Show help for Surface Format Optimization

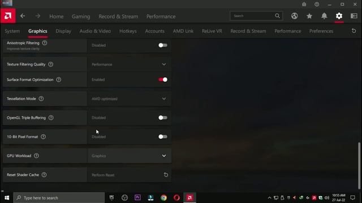[59, 80]
